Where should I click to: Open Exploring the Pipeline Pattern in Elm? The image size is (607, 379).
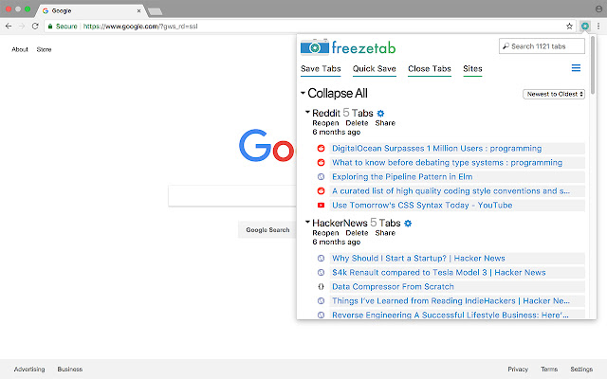[402, 177]
